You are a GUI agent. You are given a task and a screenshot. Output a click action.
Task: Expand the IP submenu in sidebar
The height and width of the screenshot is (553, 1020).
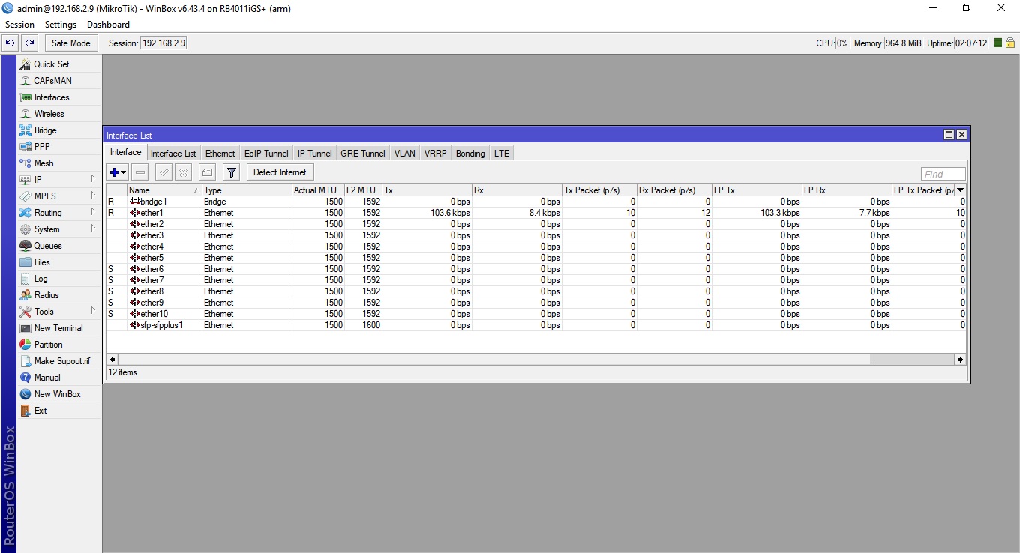59,180
